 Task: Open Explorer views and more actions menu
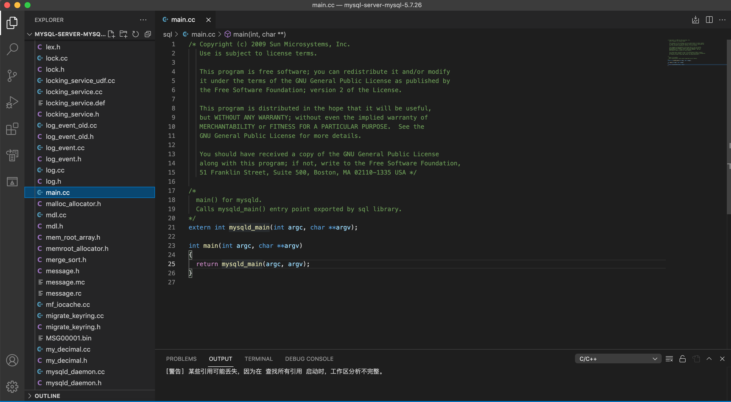pos(143,20)
